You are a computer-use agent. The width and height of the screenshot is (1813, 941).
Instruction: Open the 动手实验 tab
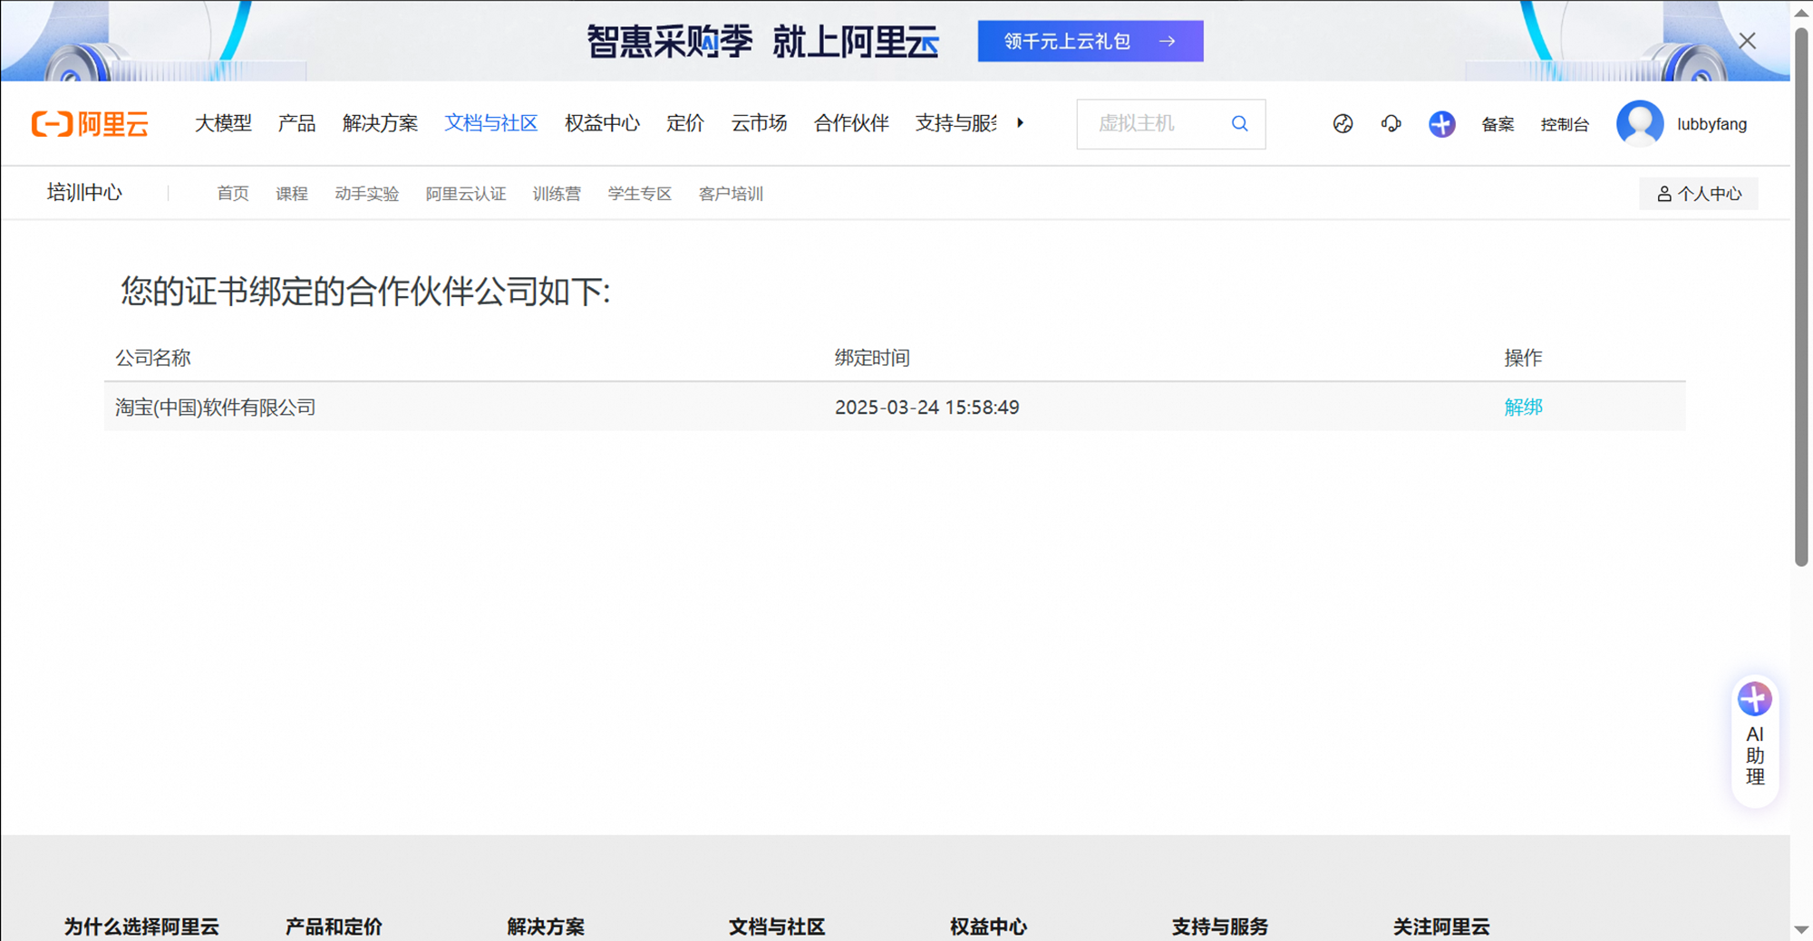pyautogui.click(x=367, y=194)
